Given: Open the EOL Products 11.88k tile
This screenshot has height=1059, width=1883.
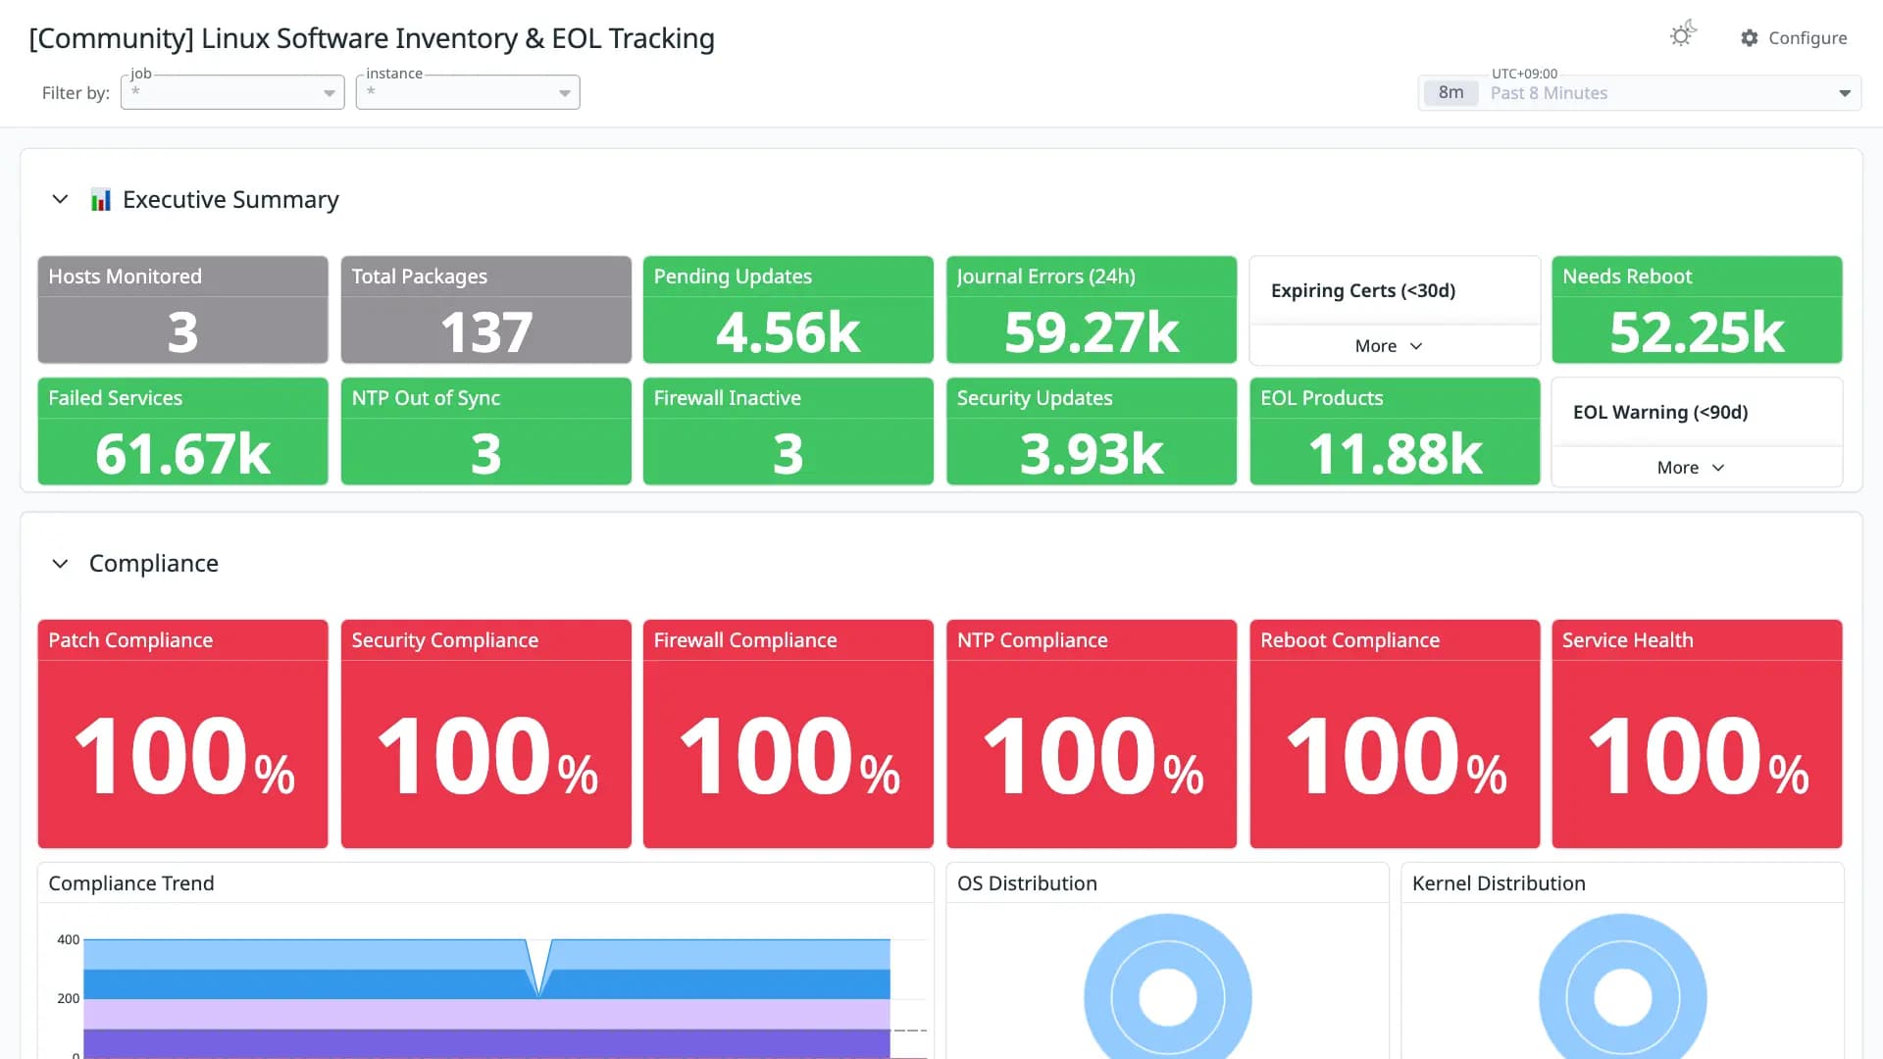Looking at the screenshot, I should pyautogui.click(x=1395, y=431).
